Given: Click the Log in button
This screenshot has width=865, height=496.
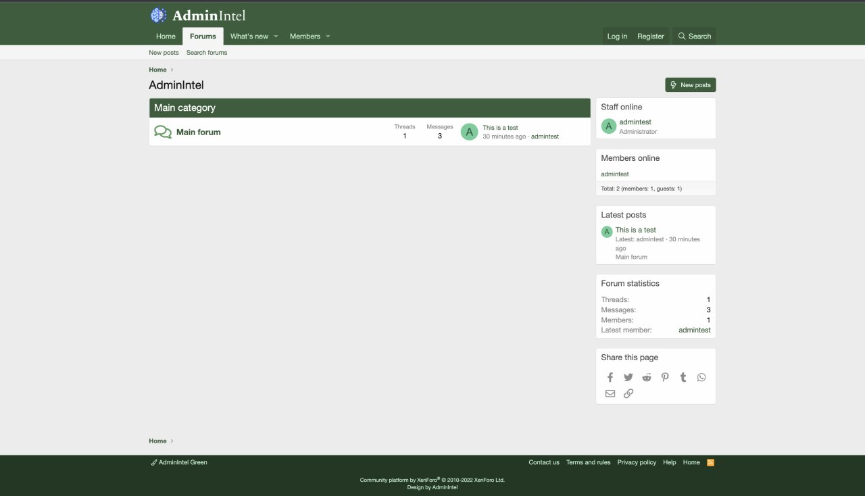Looking at the screenshot, I should point(617,36).
